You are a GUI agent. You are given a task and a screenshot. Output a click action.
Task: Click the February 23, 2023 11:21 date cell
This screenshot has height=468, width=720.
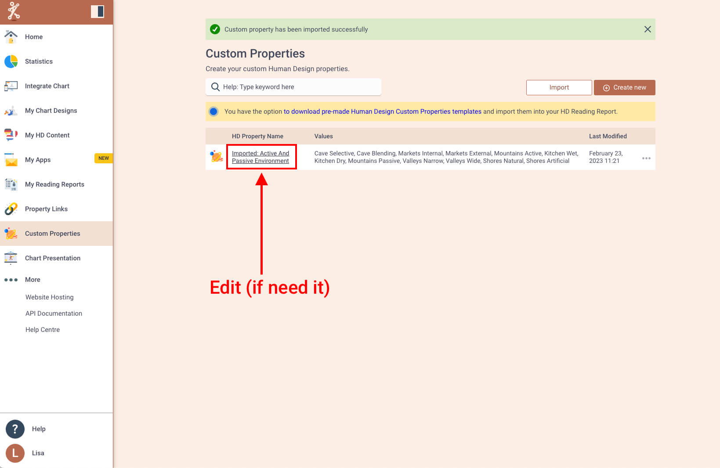click(606, 157)
